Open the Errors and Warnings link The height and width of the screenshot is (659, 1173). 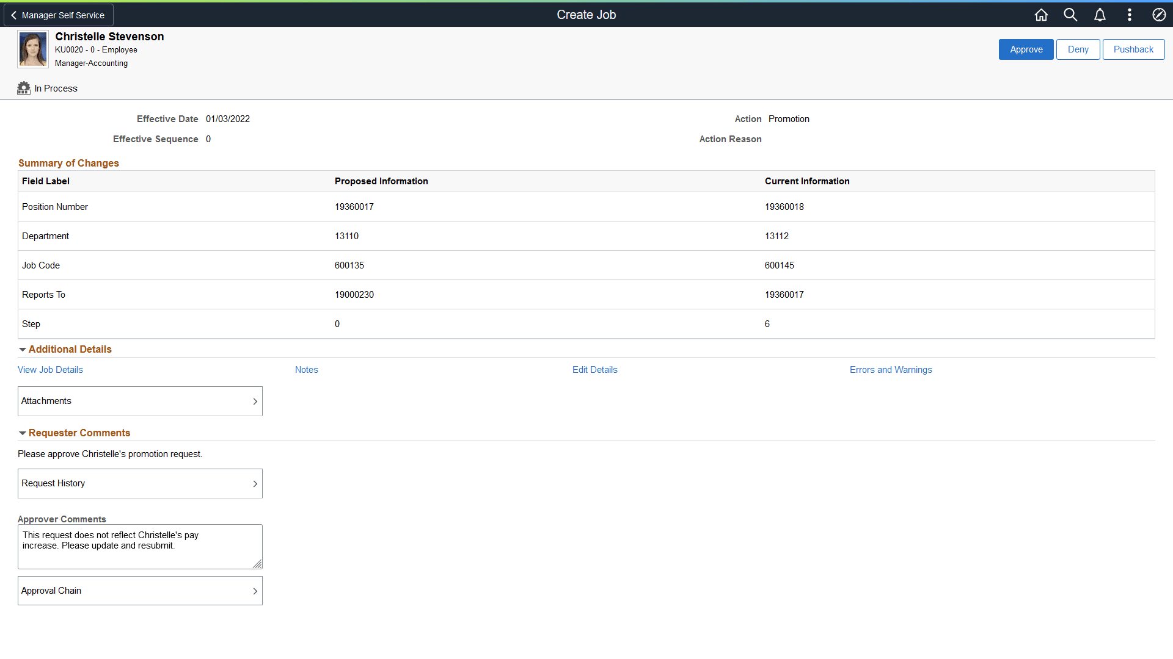point(890,370)
